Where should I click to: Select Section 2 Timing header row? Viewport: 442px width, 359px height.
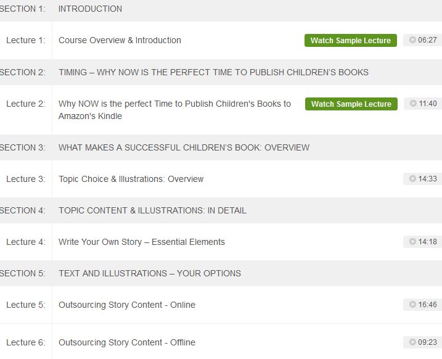point(221,72)
